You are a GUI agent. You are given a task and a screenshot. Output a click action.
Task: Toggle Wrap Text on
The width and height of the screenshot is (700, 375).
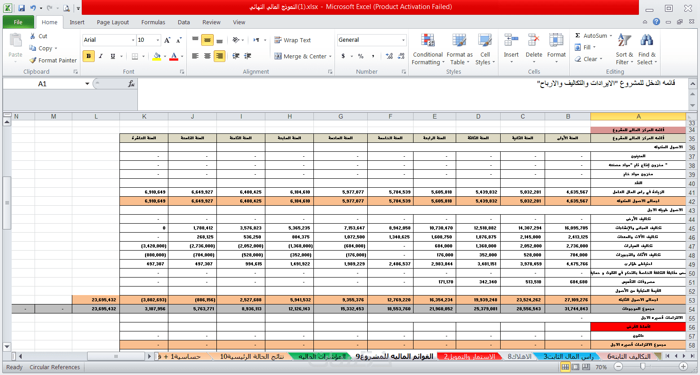(293, 40)
